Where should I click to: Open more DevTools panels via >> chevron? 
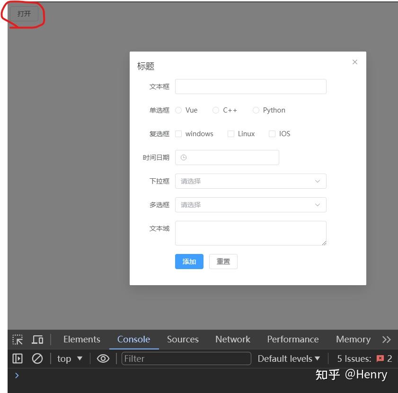pos(387,339)
